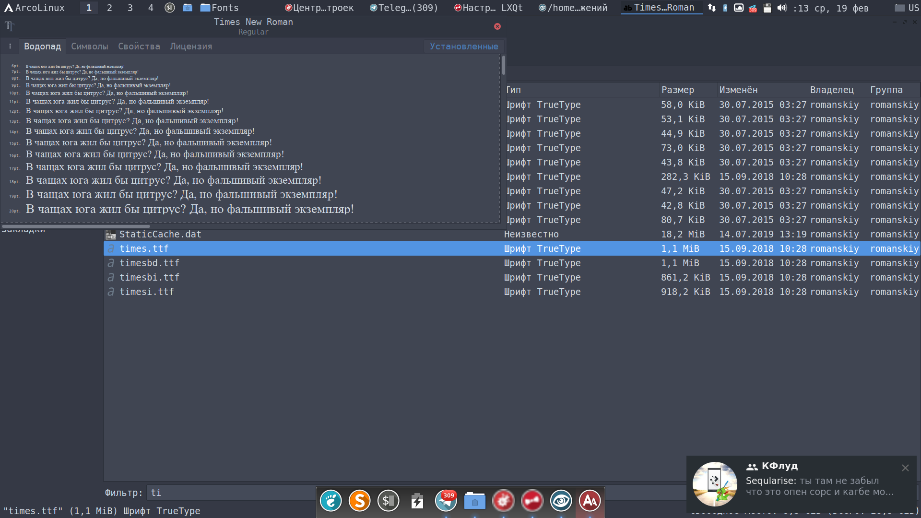This screenshot has width=921, height=518.
Task: Open the font viewer options menu (three dots)
Action: (10, 47)
